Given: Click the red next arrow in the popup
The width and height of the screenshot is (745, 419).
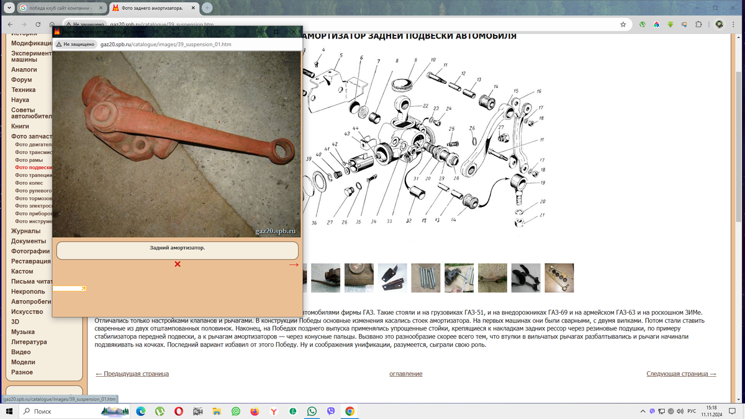Looking at the screenshot, I should pyautogui.click(x=294, y=264).
